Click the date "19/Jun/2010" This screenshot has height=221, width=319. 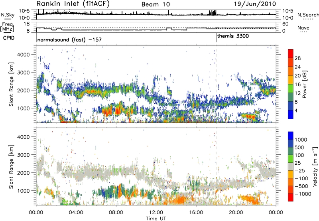[255, 4]
